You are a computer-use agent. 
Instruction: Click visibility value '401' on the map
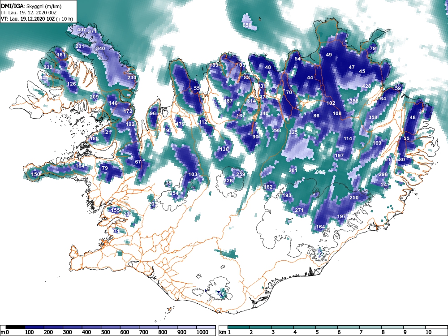[x=44, y=78]
